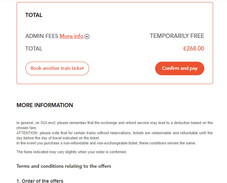Select the bold TOTAL section heading
227x183 pixels.
coord(34,15)
